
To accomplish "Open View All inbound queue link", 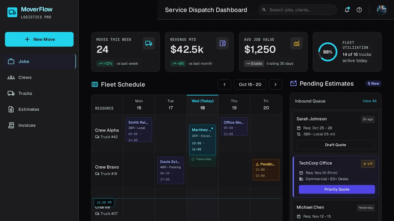I will coord(369,101).
